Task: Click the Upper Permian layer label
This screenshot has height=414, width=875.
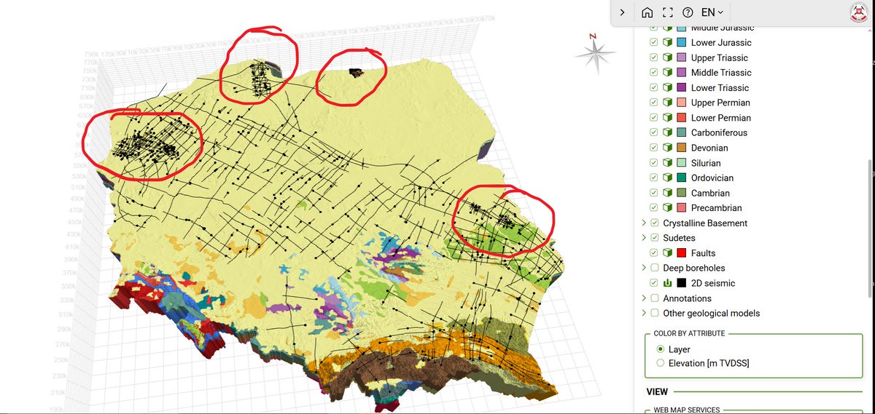Action: coord(720,103)
